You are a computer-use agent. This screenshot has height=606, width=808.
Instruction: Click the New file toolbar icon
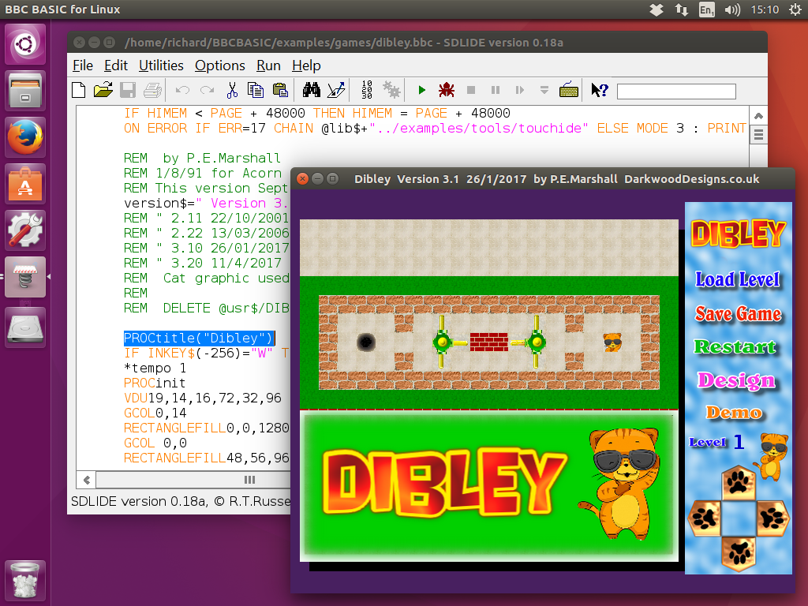(79, 90)
